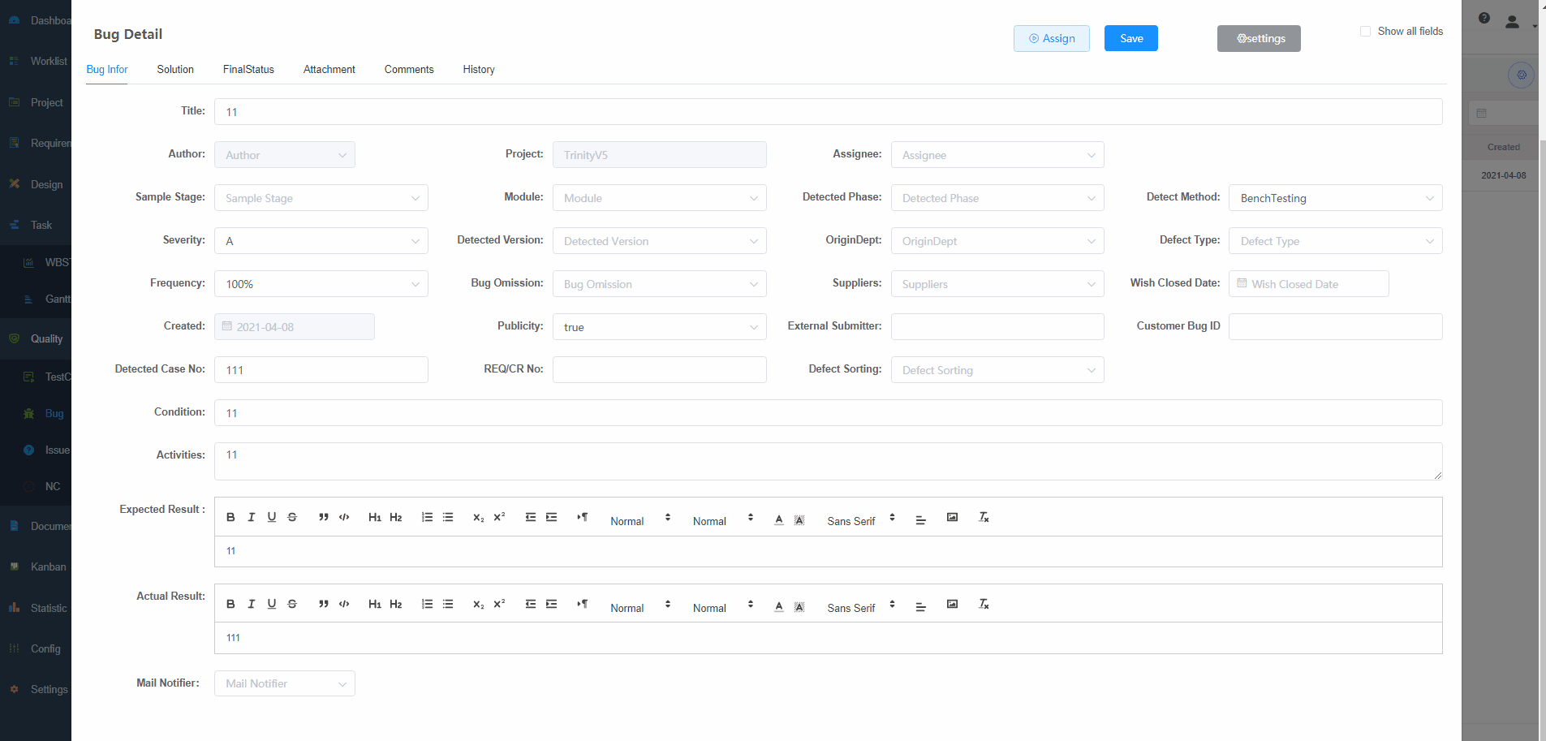
Task: Decrease indent in the Actual Result editor
Action: click(531, 604)
